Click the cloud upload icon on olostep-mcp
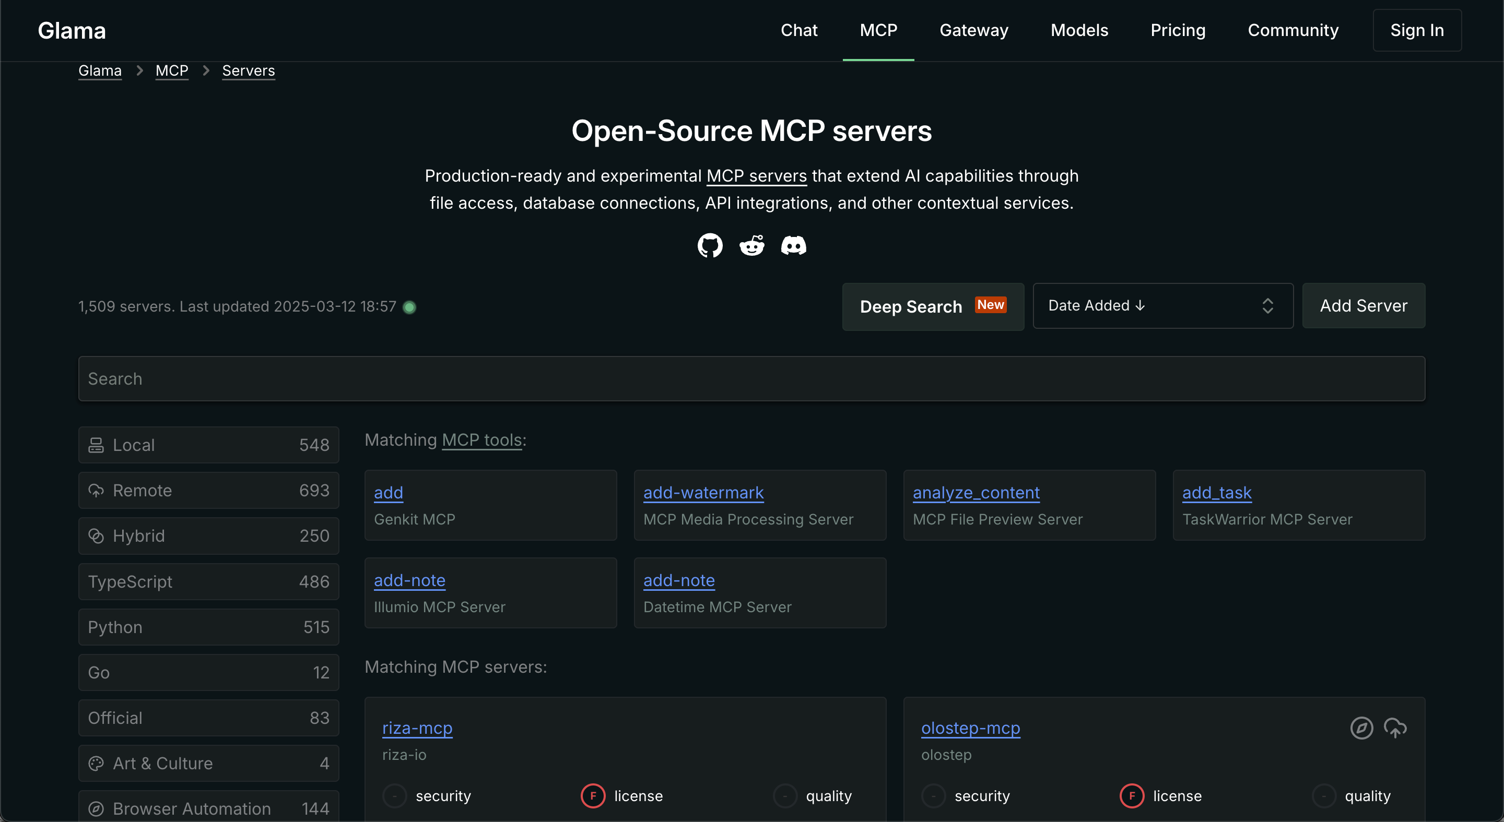 [x=1395, y=728]
